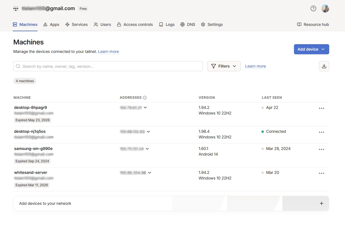
Task: Click the addresses info icon
Action: pos(145,98)
